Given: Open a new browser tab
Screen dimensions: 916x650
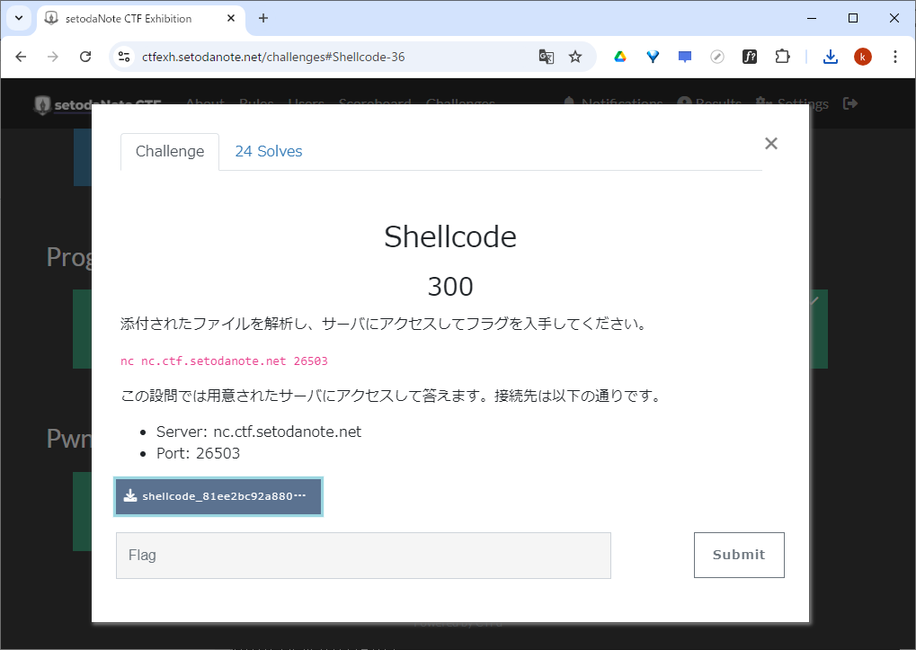Looking at the screenshot, I should (x=263, y=18).
